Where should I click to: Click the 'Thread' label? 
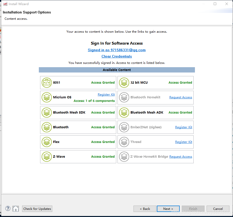coord(136,142)
